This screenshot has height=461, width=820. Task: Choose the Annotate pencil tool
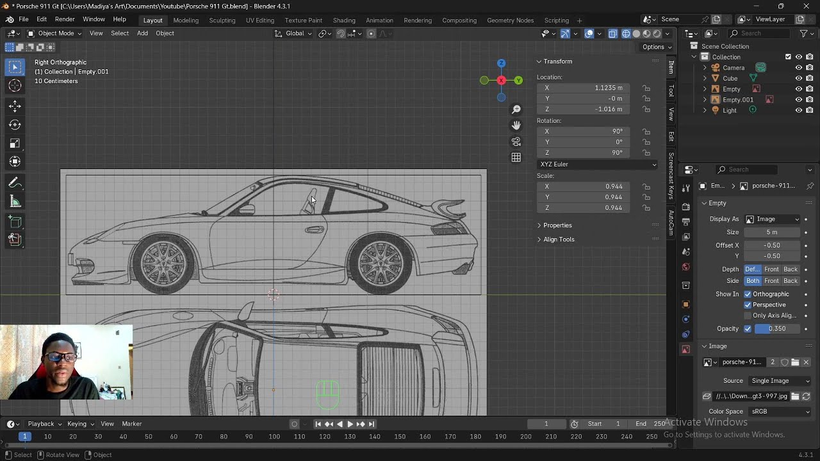tap(15, 183)
